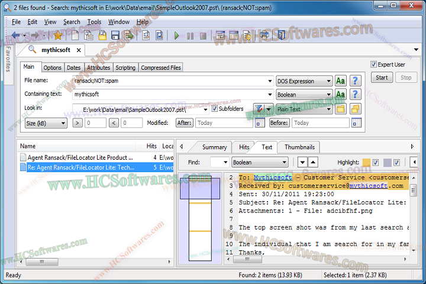Toggle the gray-blue highlight checkbox

pos(396,163)
